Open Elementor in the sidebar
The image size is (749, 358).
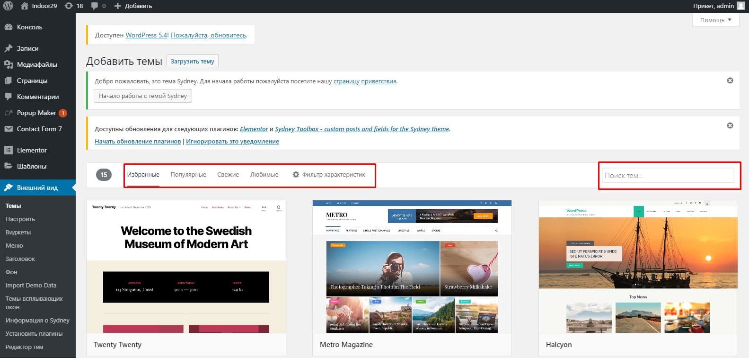pos(32,150)
